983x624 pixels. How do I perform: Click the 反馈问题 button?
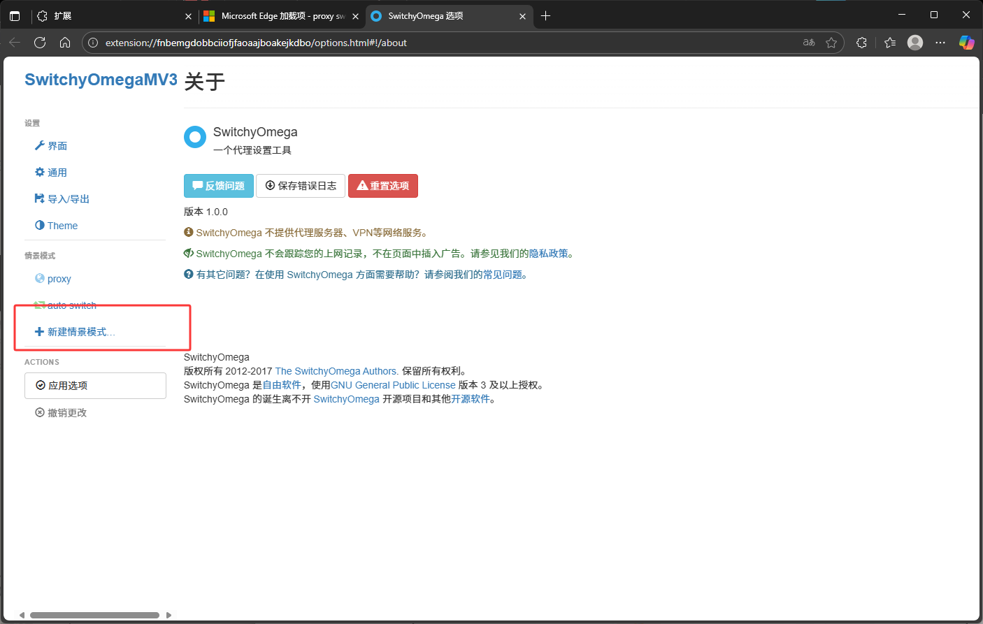coord(218,186)
